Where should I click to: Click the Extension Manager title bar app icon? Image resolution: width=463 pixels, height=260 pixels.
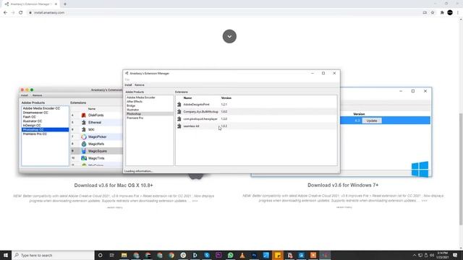coord(127,73)
